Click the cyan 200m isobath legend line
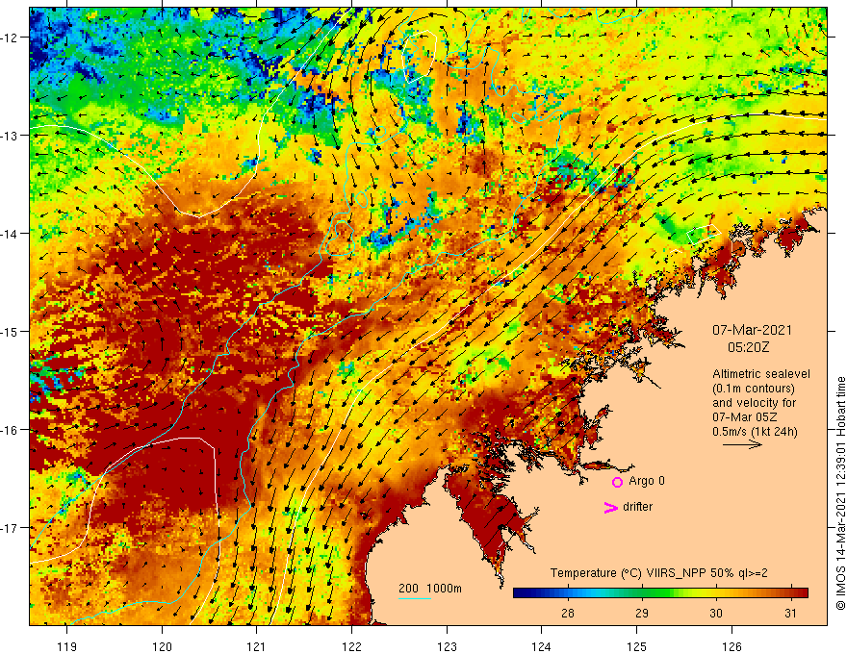This screenshot has height=654, width=847. tap(414, 598)
